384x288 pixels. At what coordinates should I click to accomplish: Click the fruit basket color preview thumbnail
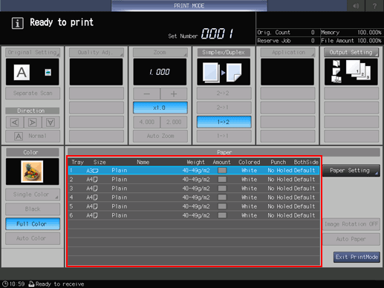[x=32, y=171]
